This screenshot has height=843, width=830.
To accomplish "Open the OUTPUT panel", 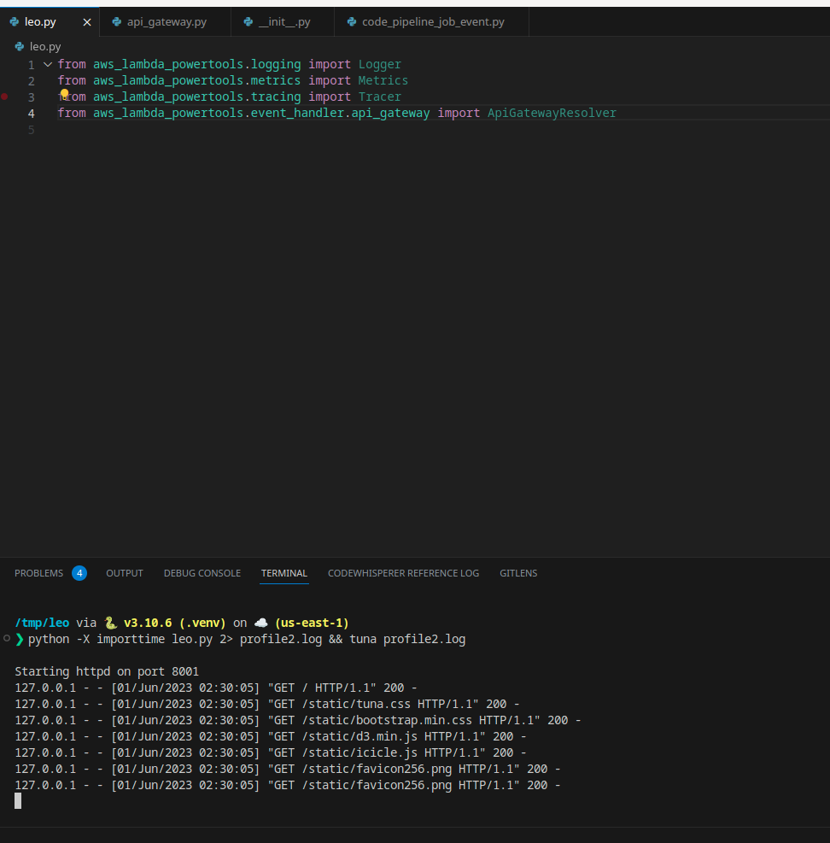I will tap(124, 573).
